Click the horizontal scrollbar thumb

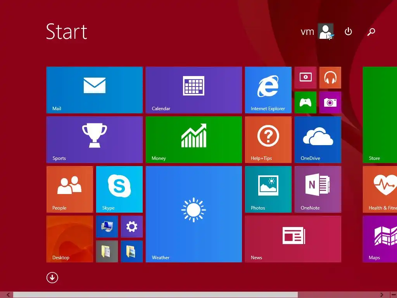pyautogui.click(x=155, y=295)
